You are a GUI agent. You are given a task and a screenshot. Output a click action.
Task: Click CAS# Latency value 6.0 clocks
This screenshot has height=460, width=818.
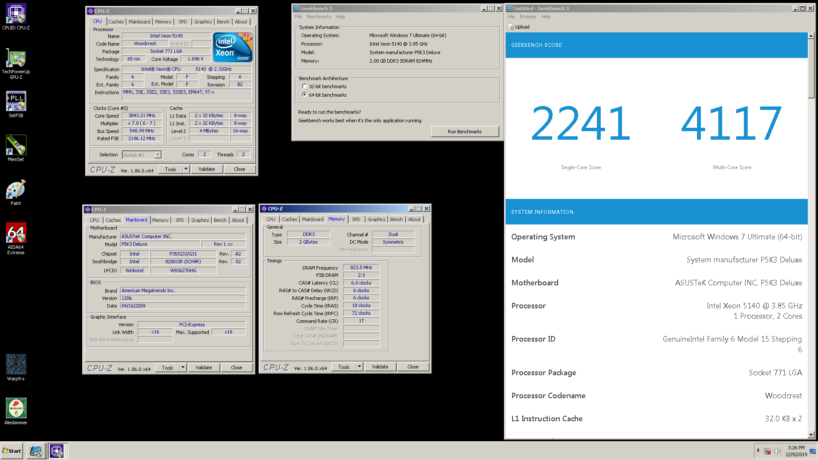361,283
